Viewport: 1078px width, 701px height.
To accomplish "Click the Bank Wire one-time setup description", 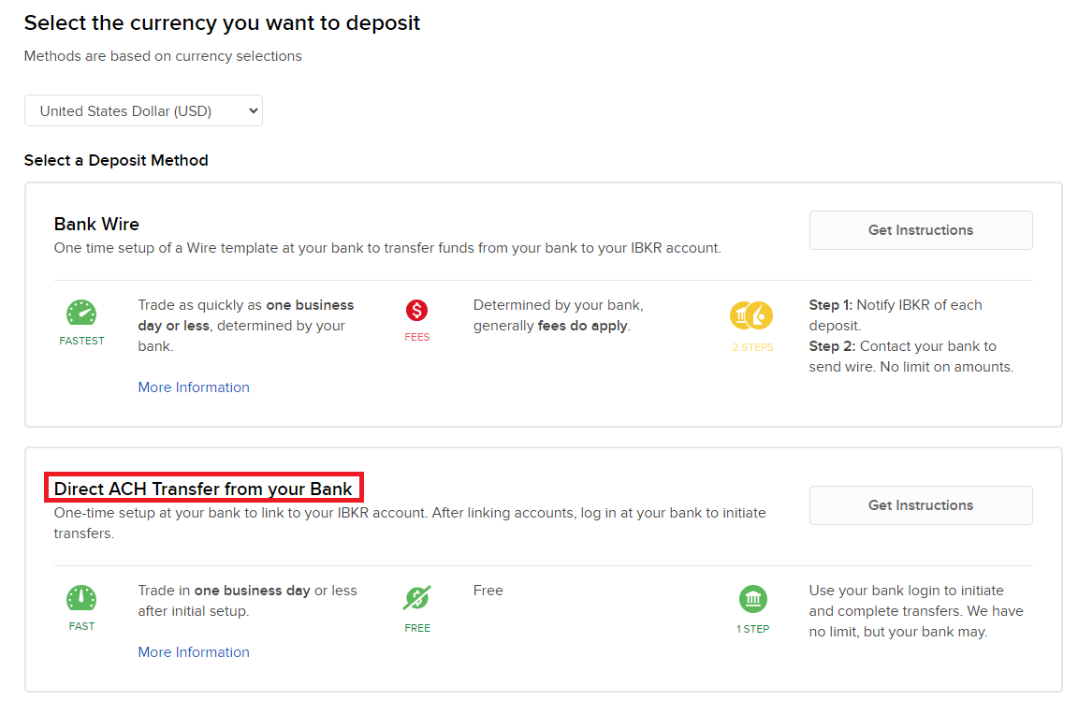I will click(387, 248).
